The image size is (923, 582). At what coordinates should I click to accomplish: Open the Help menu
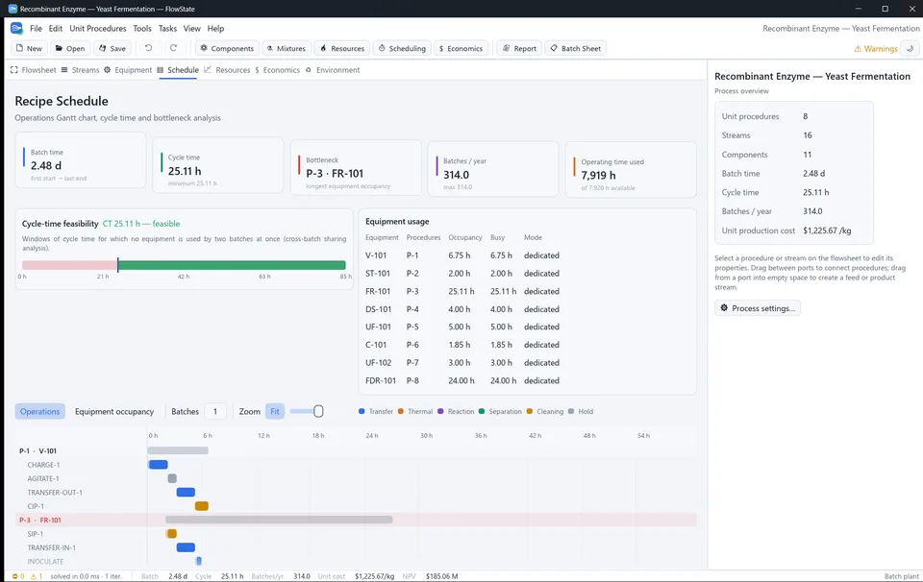point(215,28)
